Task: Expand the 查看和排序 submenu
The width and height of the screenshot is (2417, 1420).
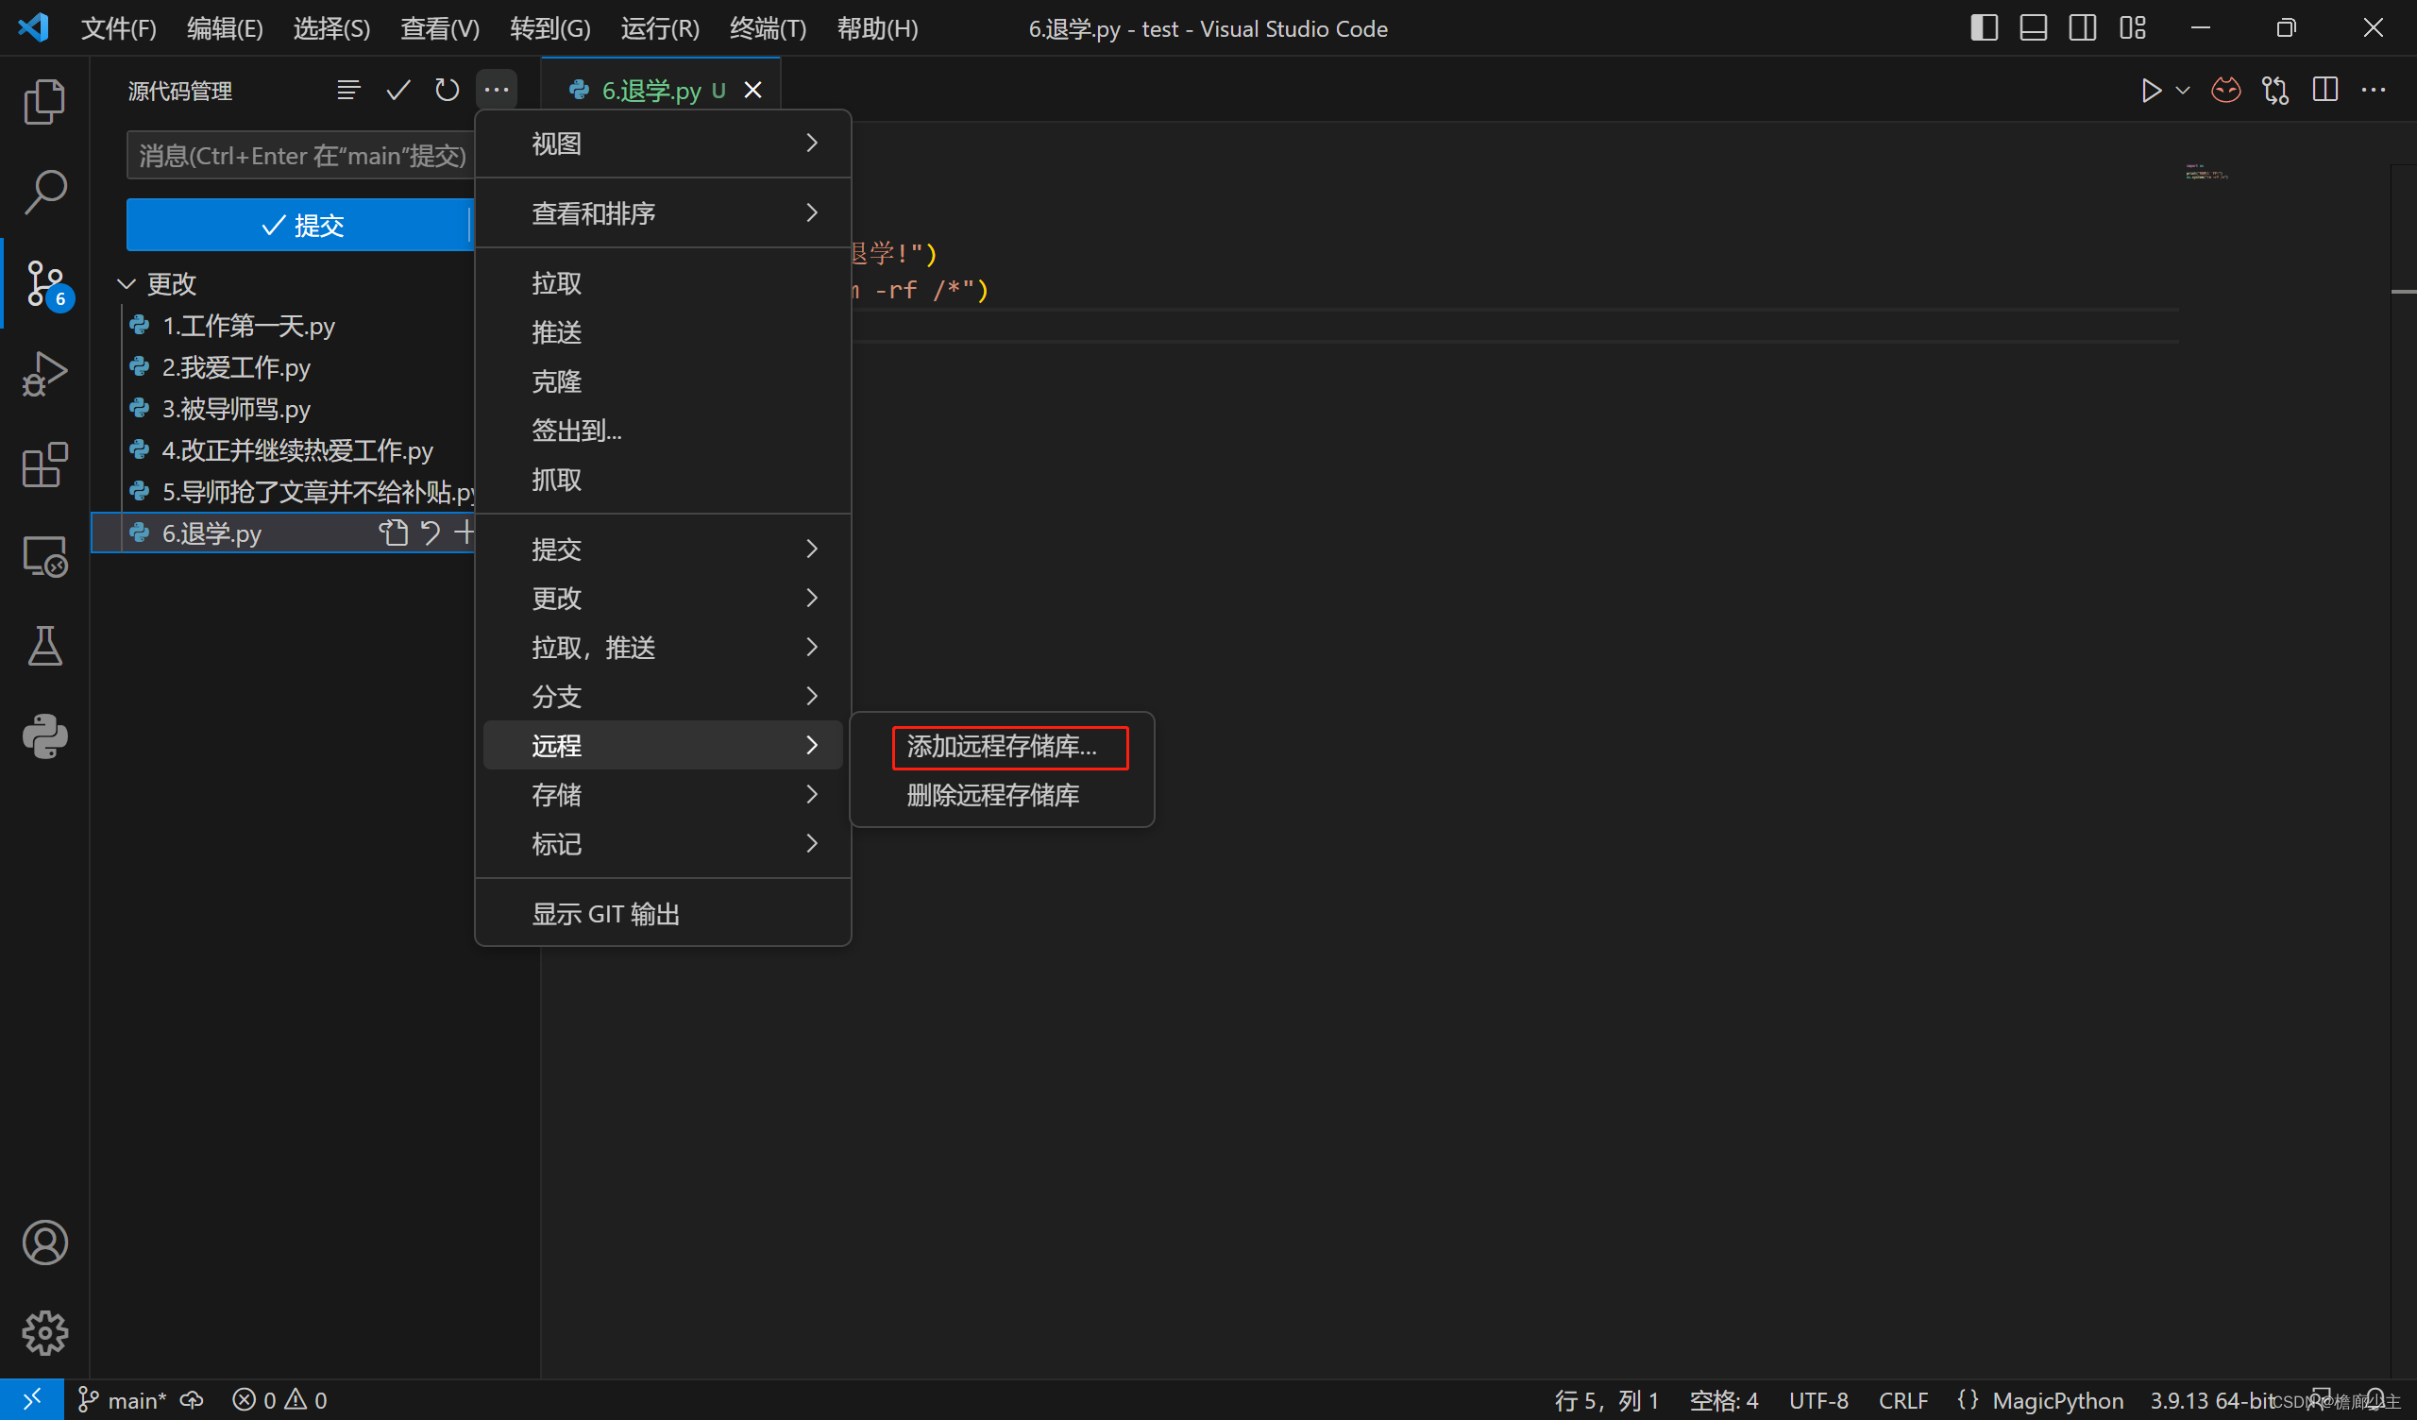Action: click(x=663, y=213)
